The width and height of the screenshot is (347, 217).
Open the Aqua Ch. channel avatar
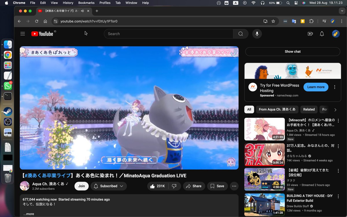pos(25,186)
